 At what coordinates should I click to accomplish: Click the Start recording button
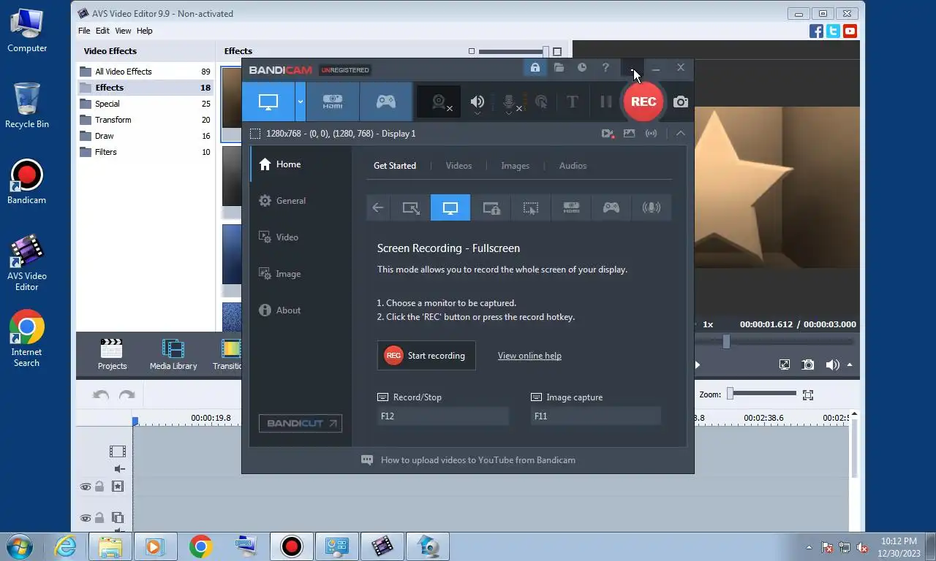(x=426, y=356)
